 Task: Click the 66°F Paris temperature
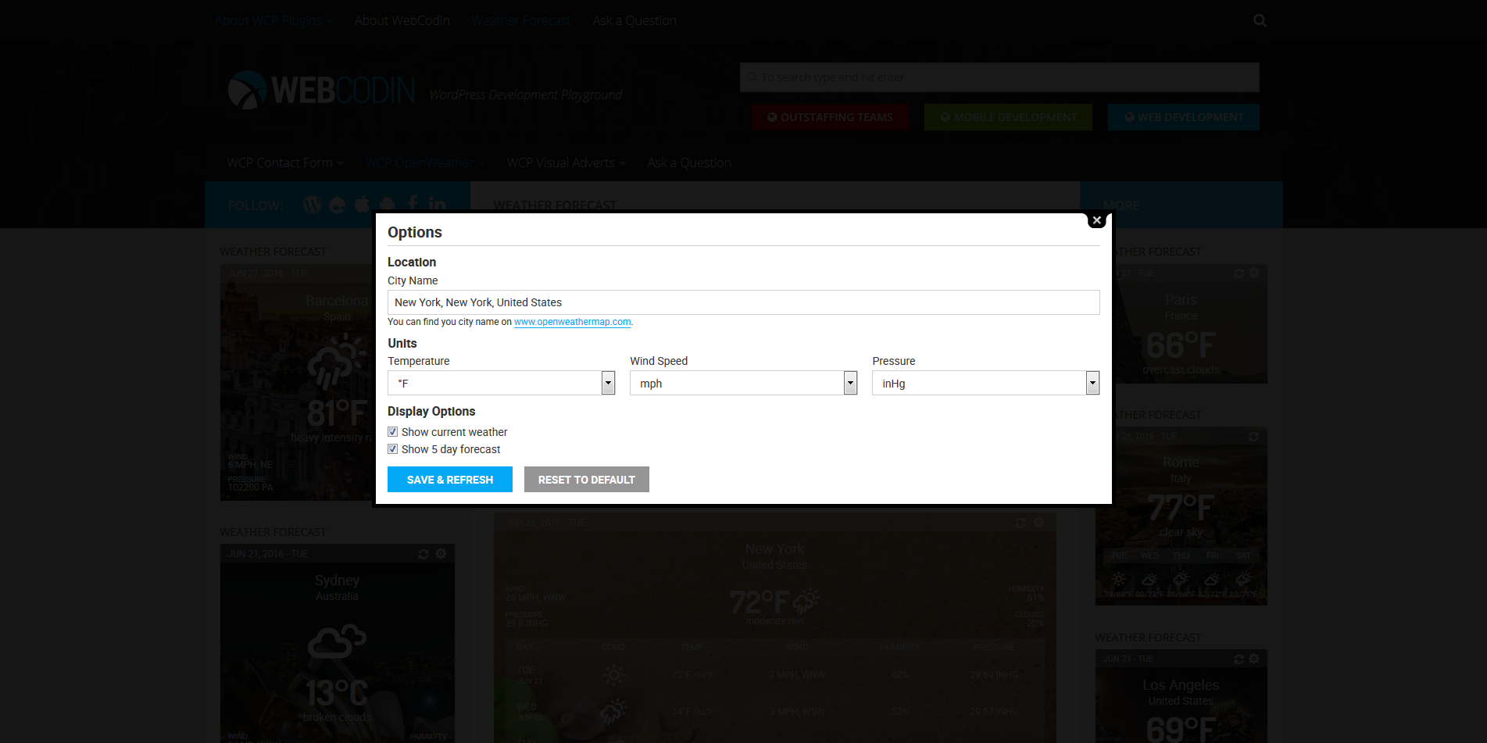(x=1181, y=345)
